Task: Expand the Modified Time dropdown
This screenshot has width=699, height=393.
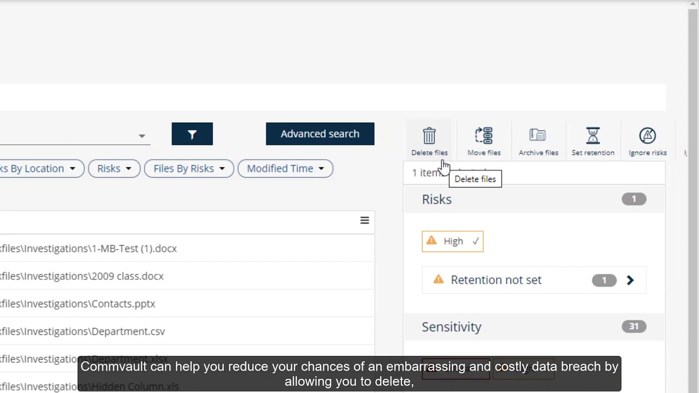Action: coord(285,169)
